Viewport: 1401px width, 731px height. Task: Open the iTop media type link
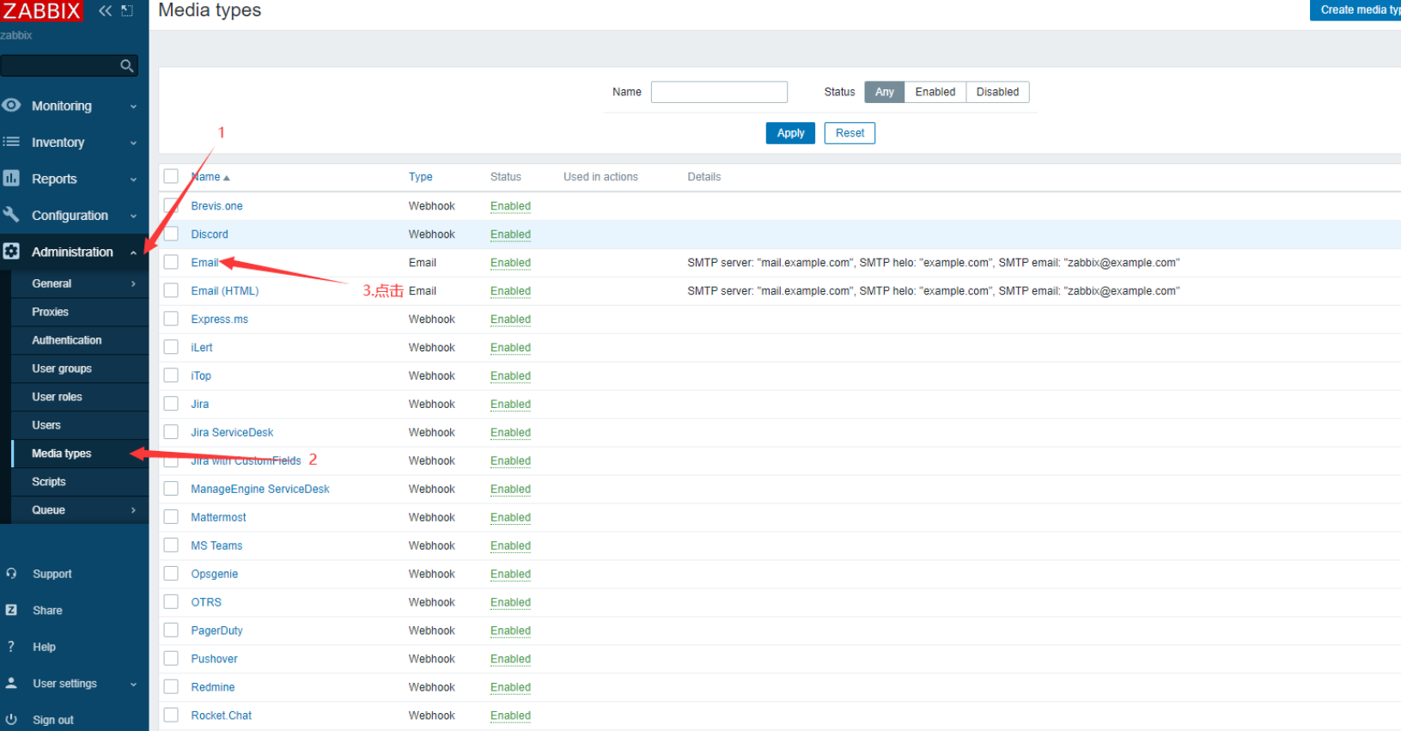201,375
